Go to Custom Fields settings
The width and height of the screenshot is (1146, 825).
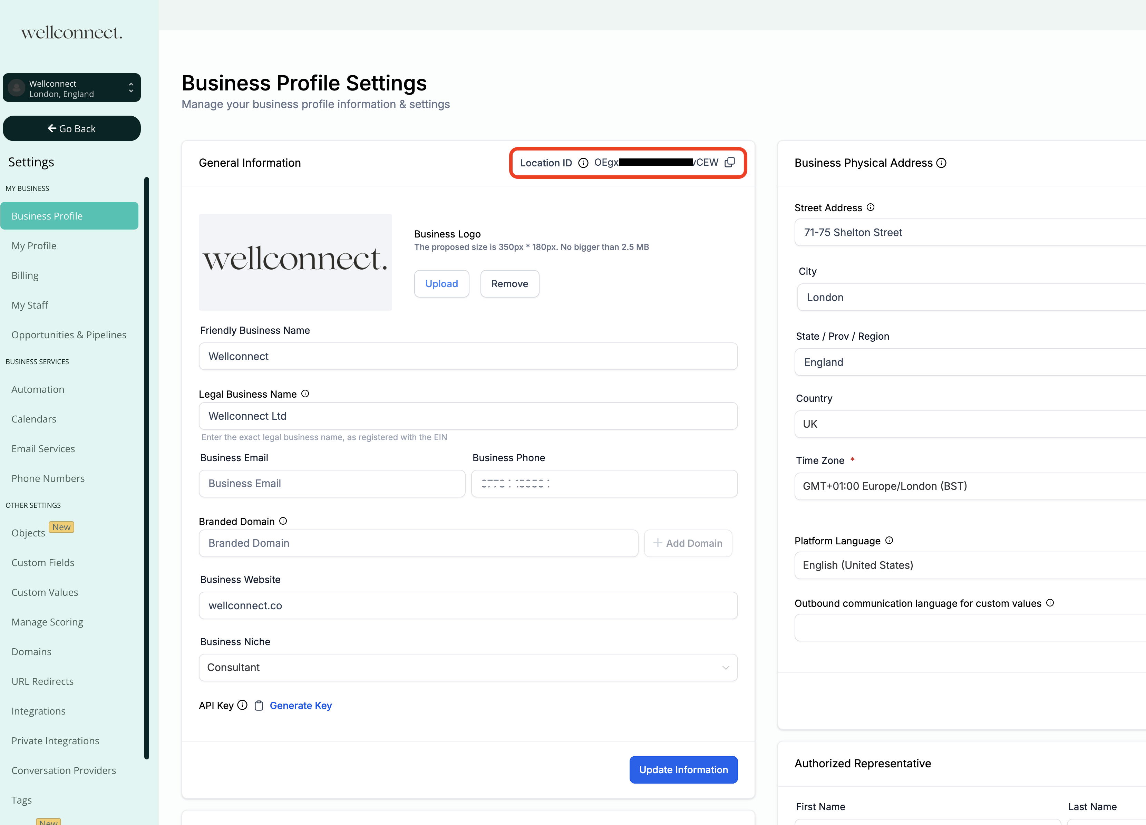coord(43,562)
